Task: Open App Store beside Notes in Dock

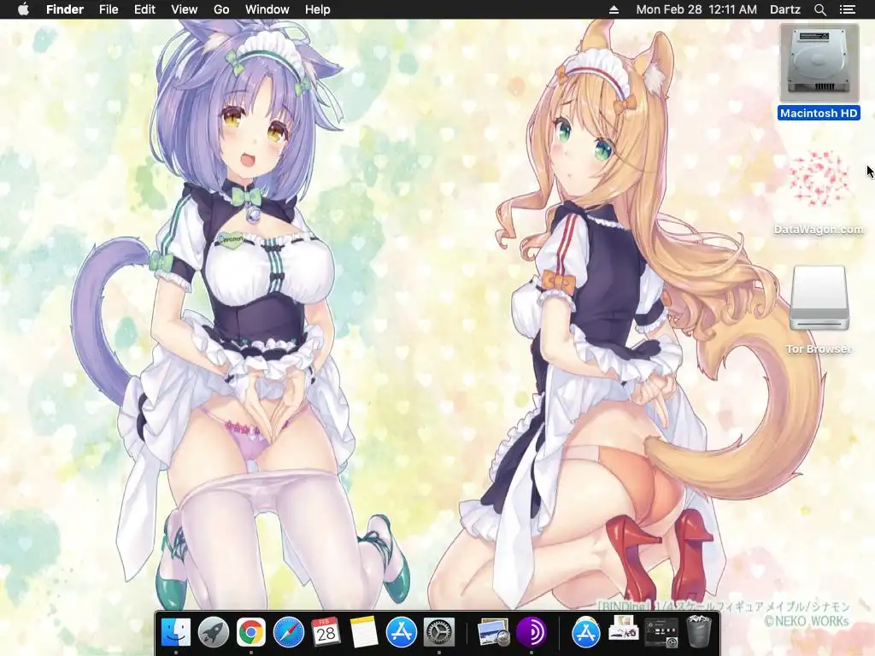Action: (402, 632)
